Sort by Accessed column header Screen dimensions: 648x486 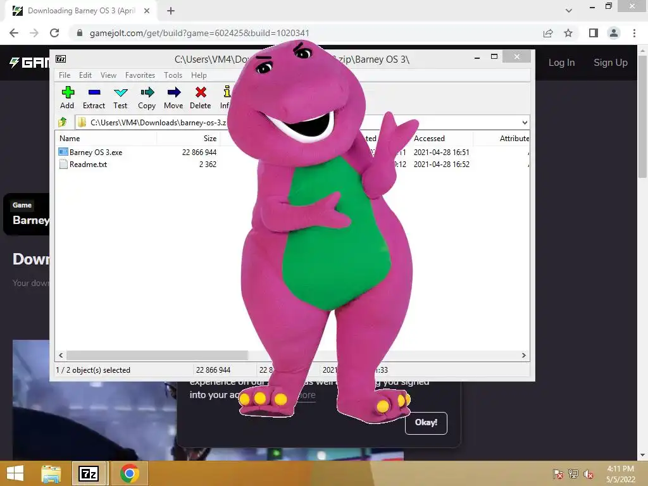pos(429,139)
